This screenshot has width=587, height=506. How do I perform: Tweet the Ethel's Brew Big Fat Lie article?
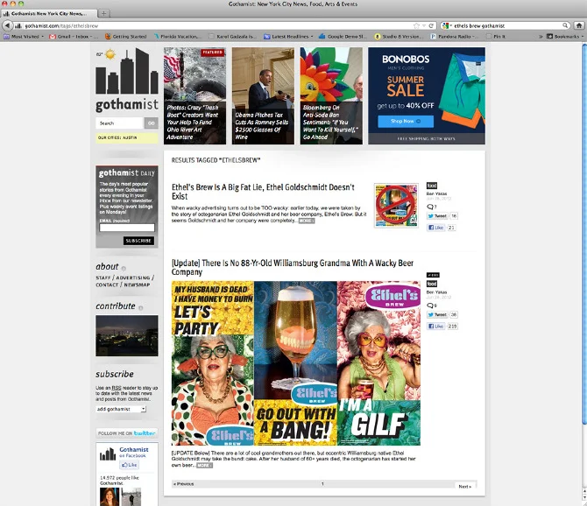pyautogui.click(x=437, y=215)
